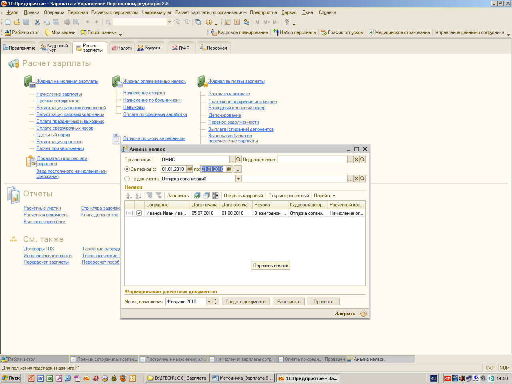The height and width of the screenshot is (384, 512).
Task: Click the help question icon in dialog
Action: (364, 314)
